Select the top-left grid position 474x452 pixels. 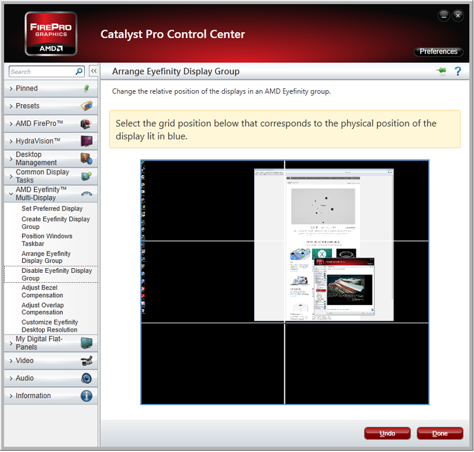pyautogui.click(x=213, y=200)
